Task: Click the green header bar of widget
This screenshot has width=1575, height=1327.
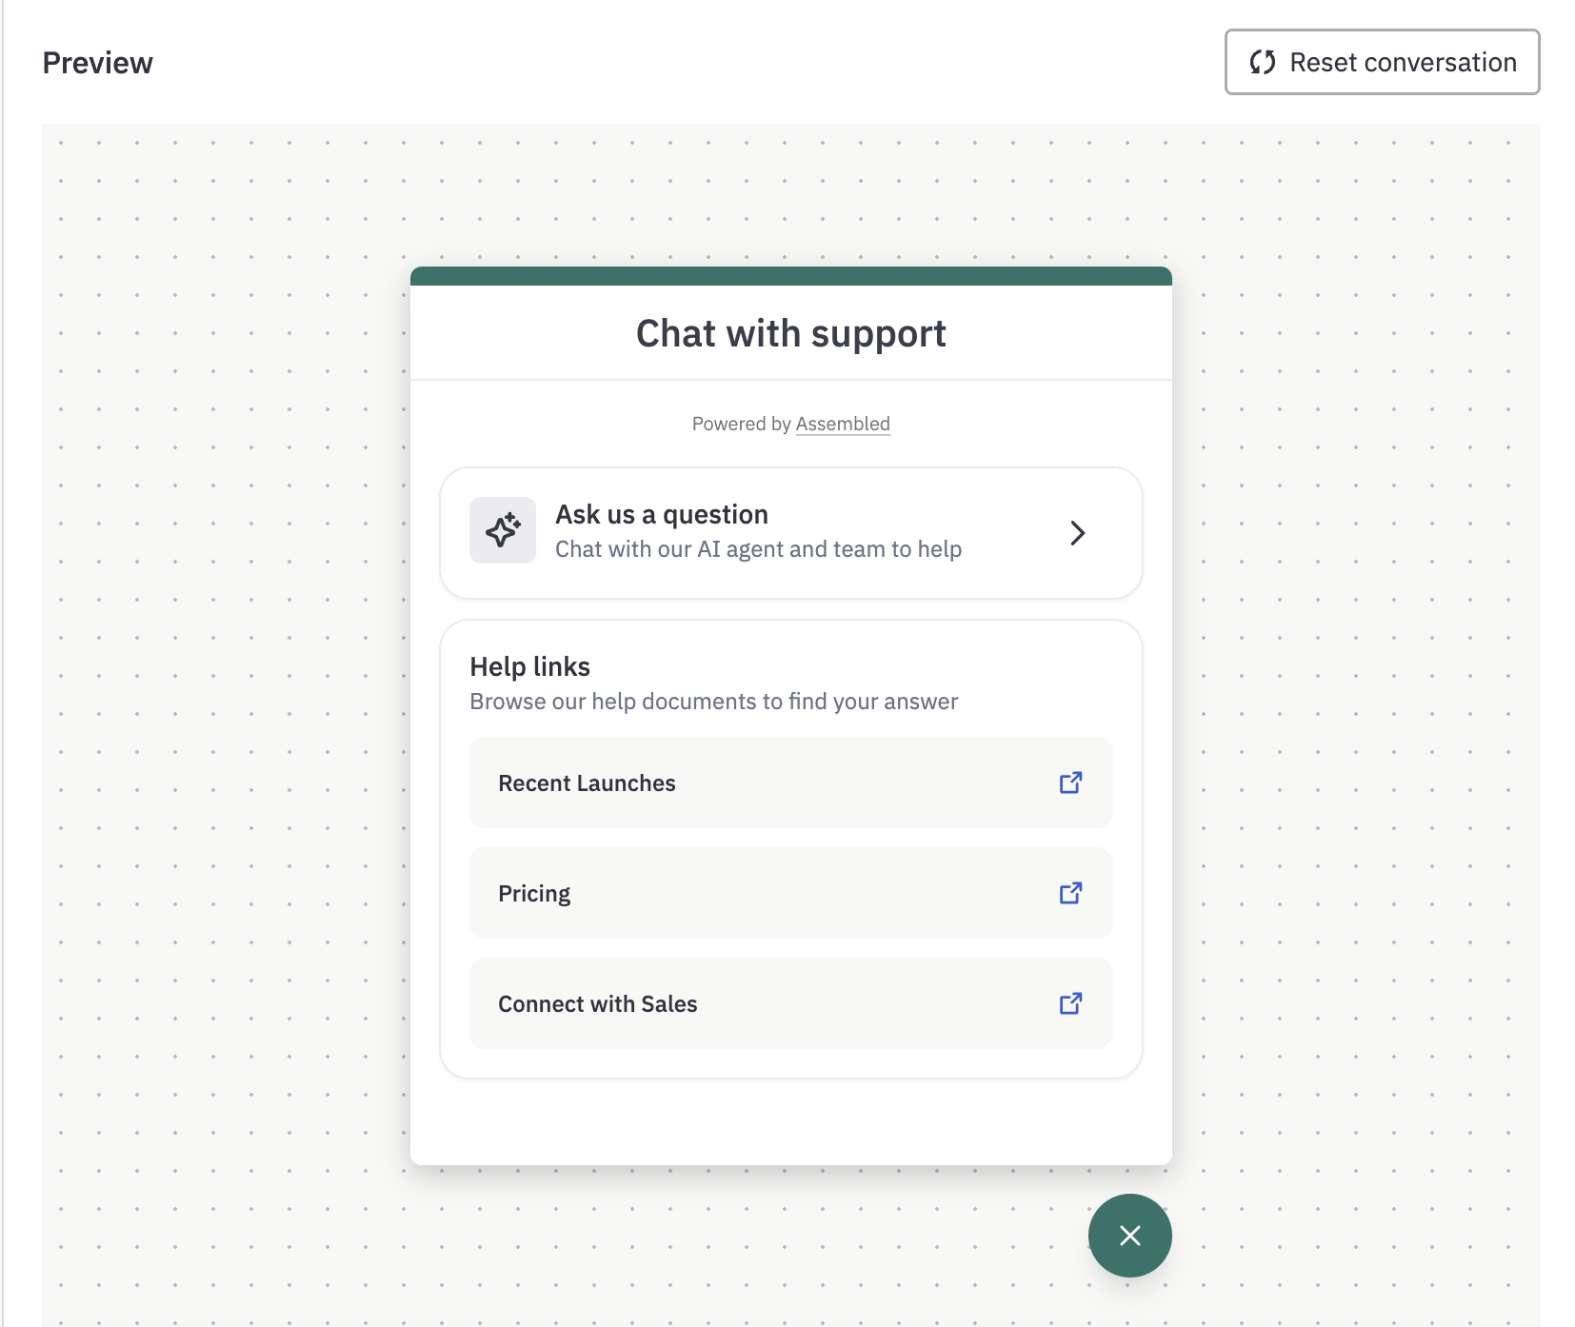Action: pyautogui.click(x=791, y=276)
